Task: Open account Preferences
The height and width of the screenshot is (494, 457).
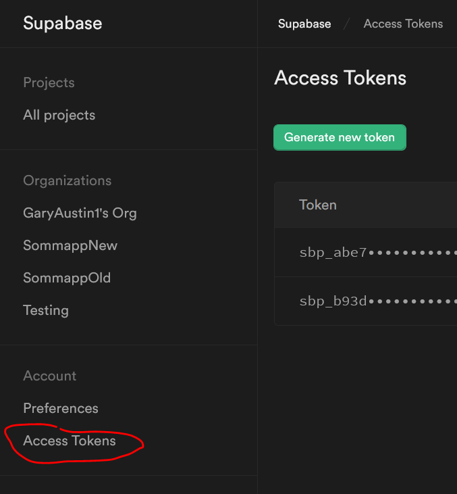Action: click(61, 408)
